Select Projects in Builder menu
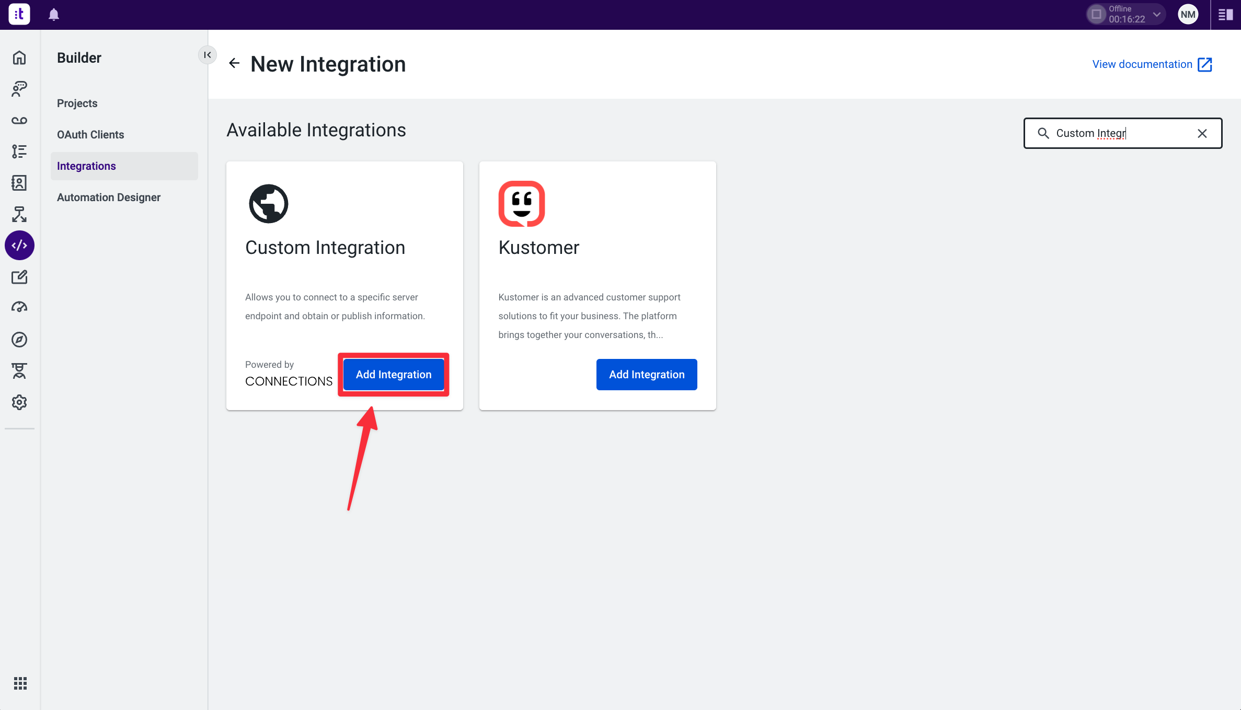The height and width of the screenshot is (710, 1241). pos(77,103)
